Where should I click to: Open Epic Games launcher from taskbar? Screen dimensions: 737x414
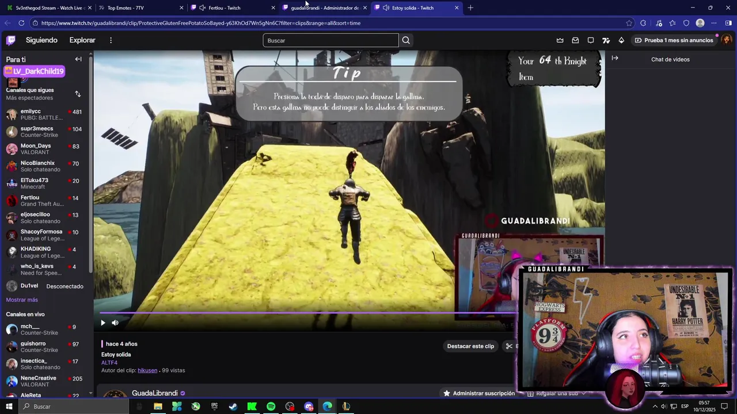click(214, 407)
